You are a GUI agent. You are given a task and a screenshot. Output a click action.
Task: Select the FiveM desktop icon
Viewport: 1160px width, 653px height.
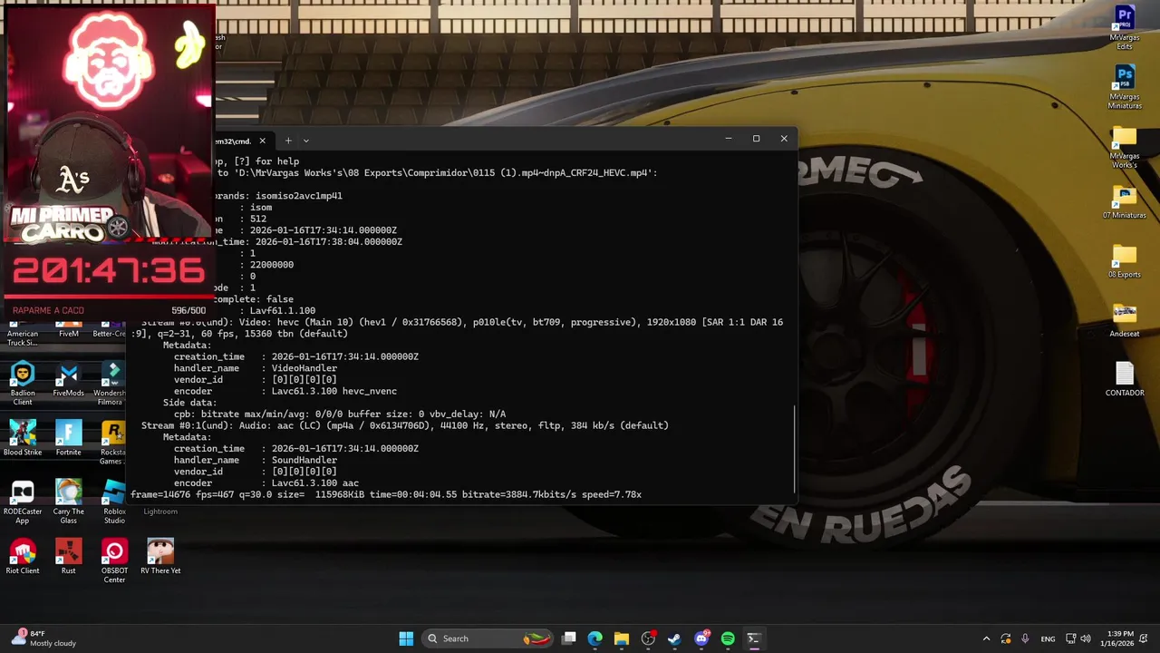point(68,329)
